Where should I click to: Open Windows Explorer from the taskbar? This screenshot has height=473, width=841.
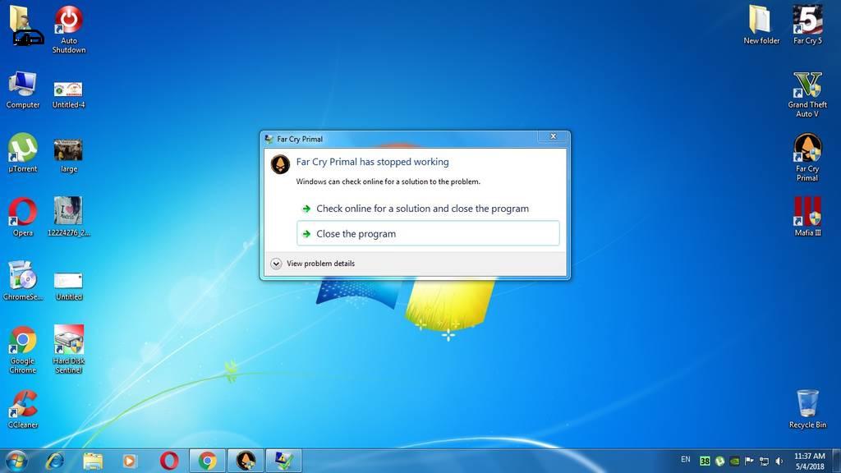(x=93, y=460)
